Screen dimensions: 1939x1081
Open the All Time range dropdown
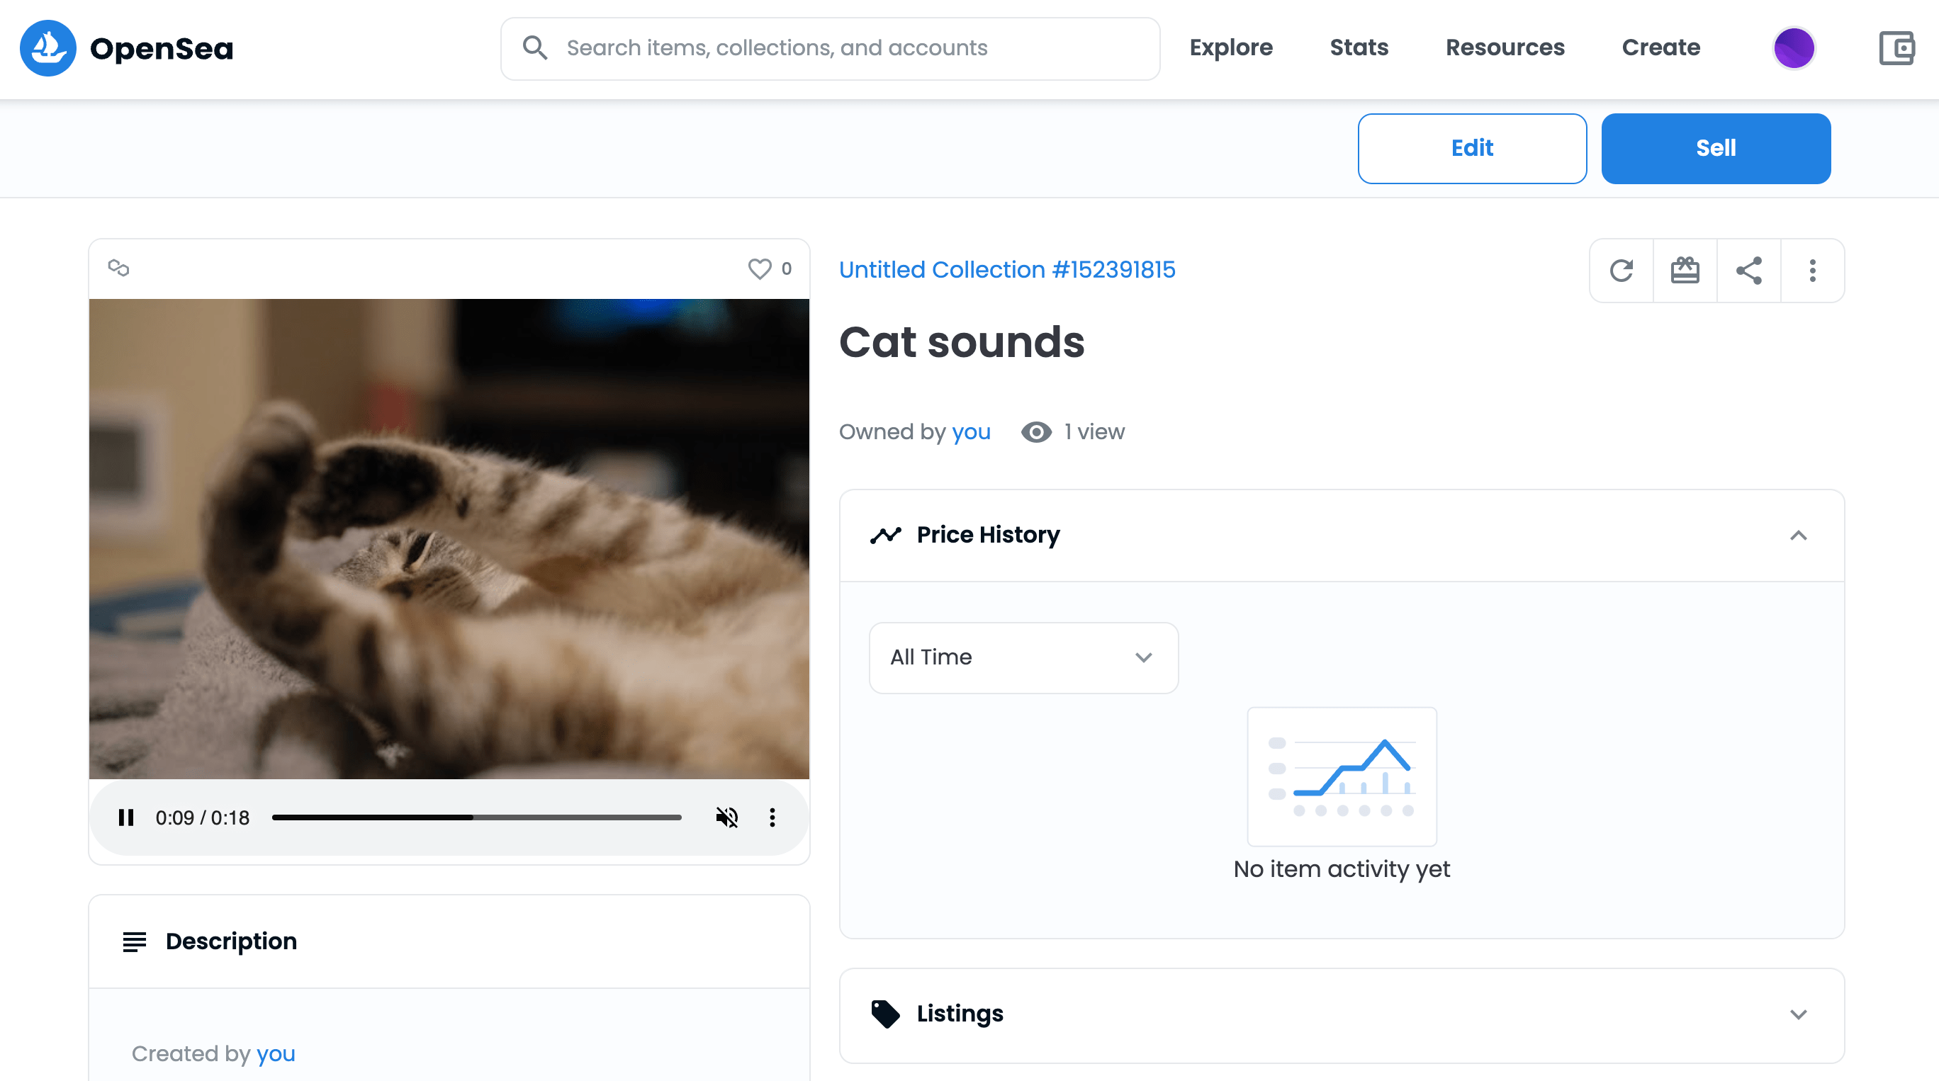[1023, 657]
